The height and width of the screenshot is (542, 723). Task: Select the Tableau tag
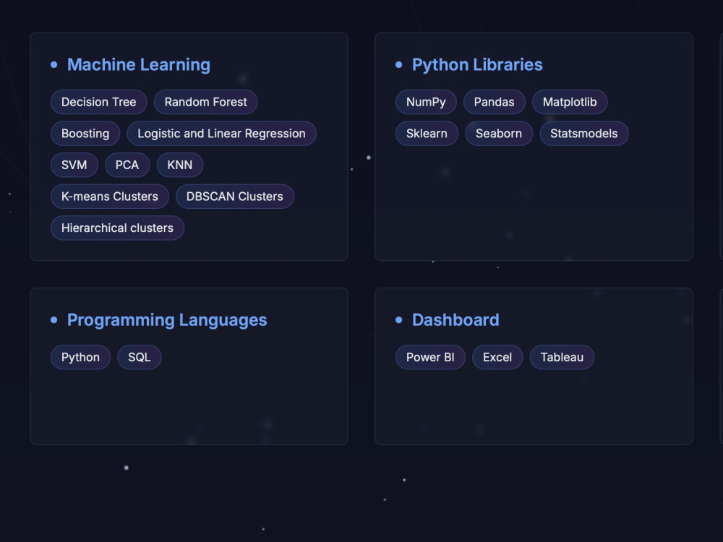pos(562,357)
